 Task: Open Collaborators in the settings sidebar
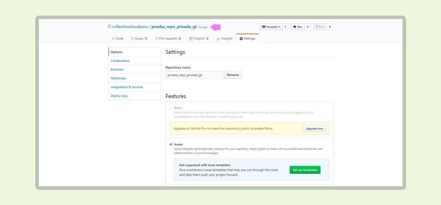coord(134,61)
